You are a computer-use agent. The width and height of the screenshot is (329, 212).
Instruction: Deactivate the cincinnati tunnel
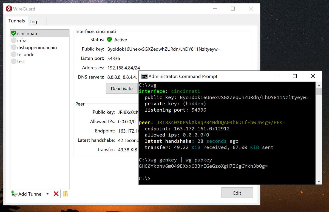[x=122, y=89]
